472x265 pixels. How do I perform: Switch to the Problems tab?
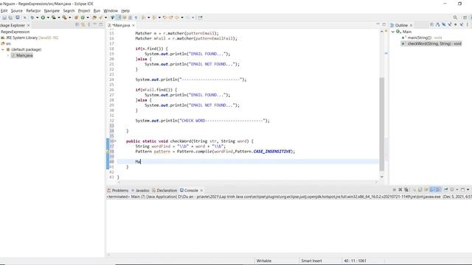click(118, 191)
